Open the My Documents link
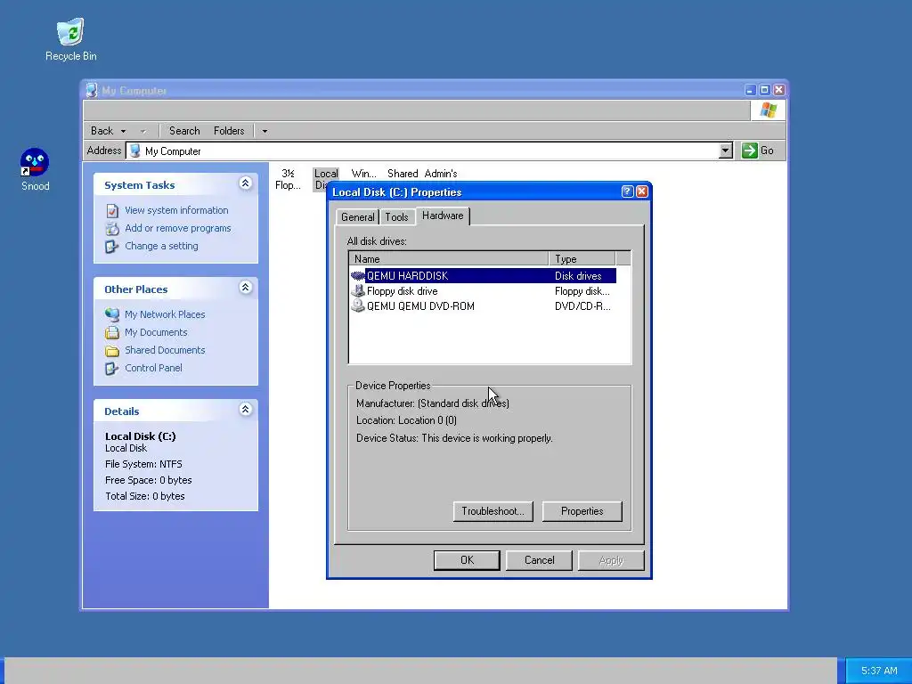 [156, 333]
